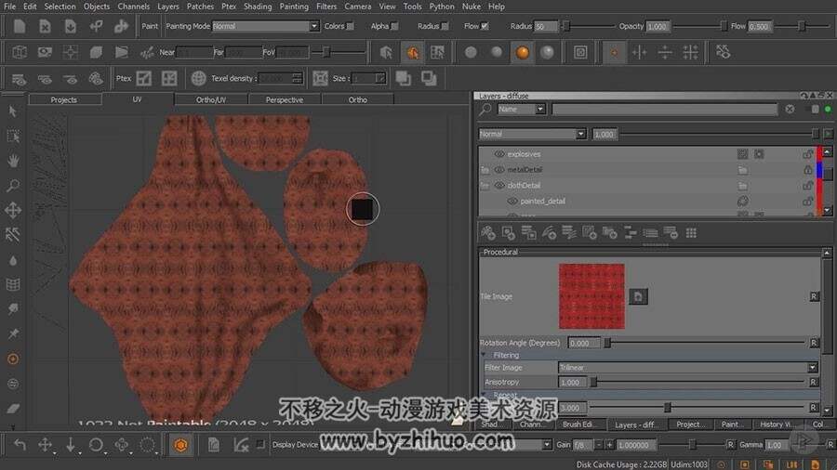Open the Shading menu
Screen dimensions: 837x470
[x=258, y=7]
